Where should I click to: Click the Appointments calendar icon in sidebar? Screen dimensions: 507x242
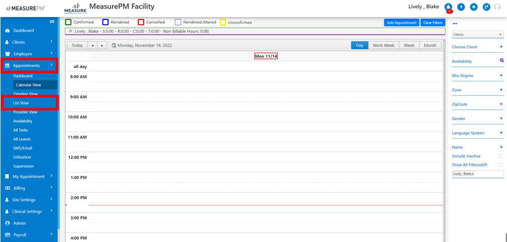click(x=8, y=65)
